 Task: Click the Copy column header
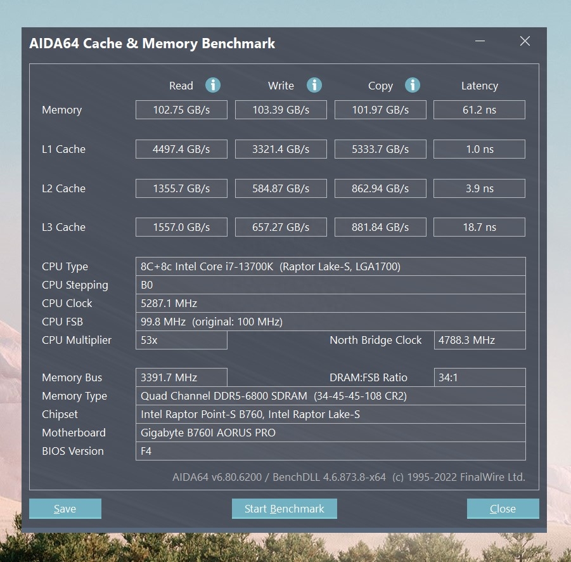(380, 86)
